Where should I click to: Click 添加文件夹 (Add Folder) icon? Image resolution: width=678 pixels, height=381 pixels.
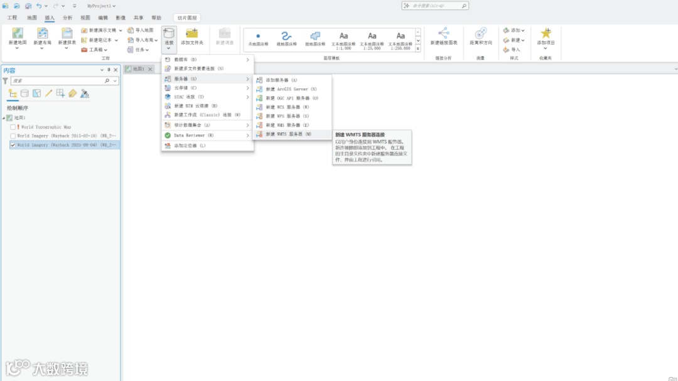(x=191, y=33)
